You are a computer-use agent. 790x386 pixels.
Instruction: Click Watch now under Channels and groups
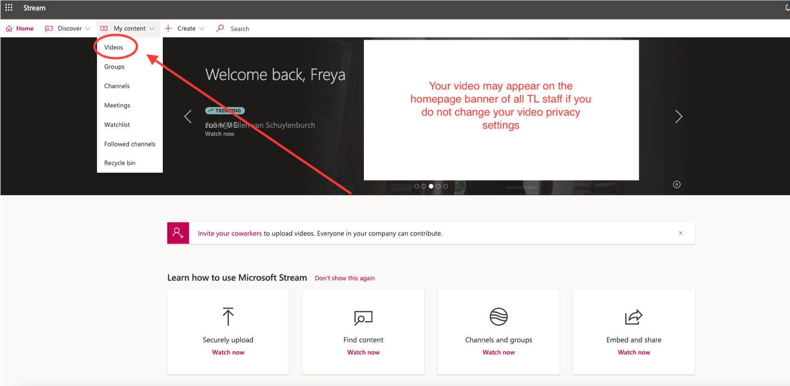pyautogui.click(x=499, y=352)
